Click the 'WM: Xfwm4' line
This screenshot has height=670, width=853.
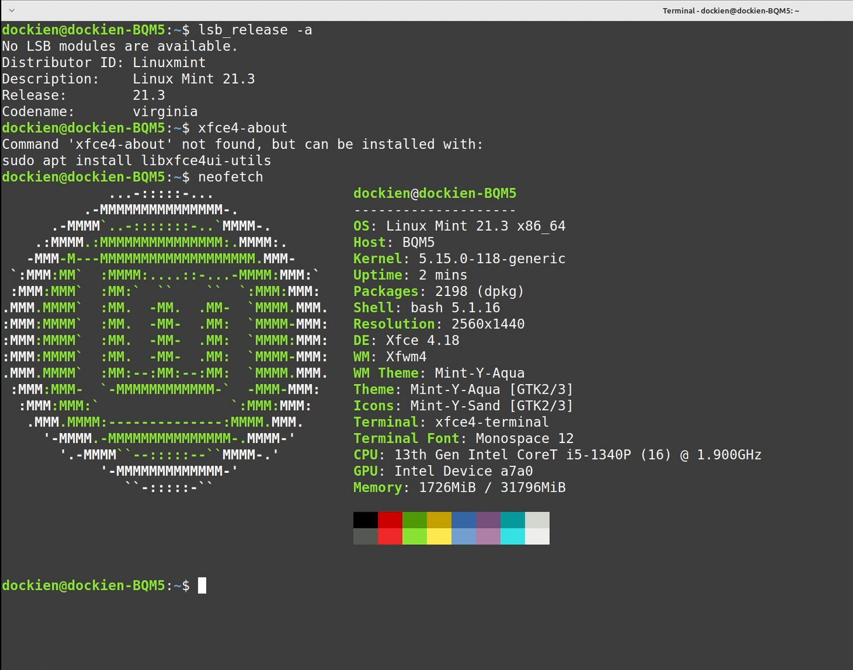pos(390,357)
